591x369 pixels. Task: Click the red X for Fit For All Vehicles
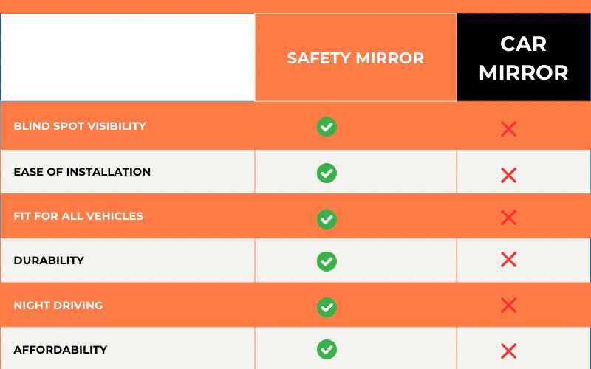(508, 218)
